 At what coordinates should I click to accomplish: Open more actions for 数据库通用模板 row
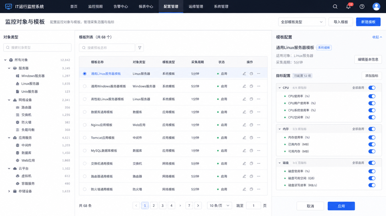point(259,112)
